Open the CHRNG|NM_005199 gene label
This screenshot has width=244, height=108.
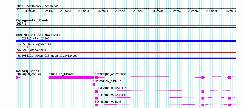[x=29, y=74]
